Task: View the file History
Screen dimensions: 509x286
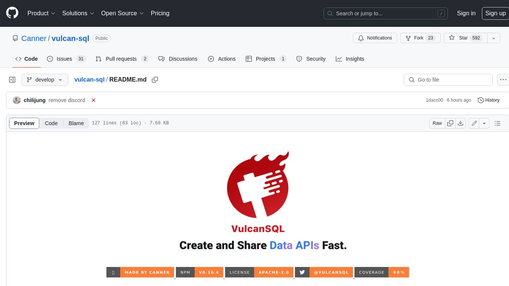Action: coord(488,100)
